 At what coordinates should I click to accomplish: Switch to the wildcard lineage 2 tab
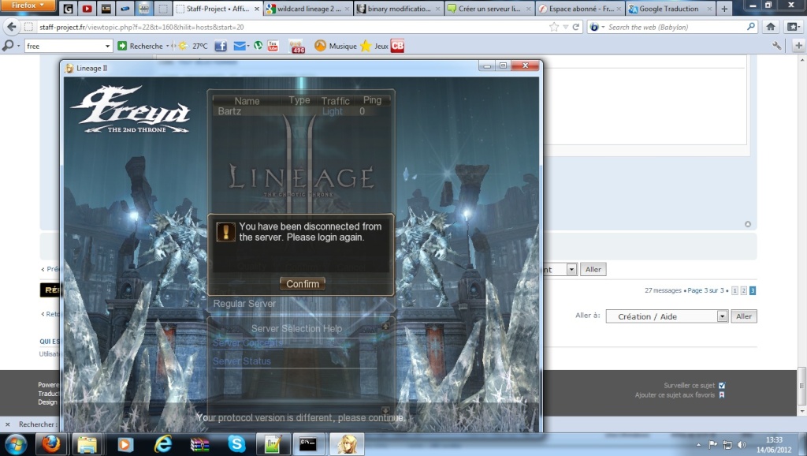point(307,9)
